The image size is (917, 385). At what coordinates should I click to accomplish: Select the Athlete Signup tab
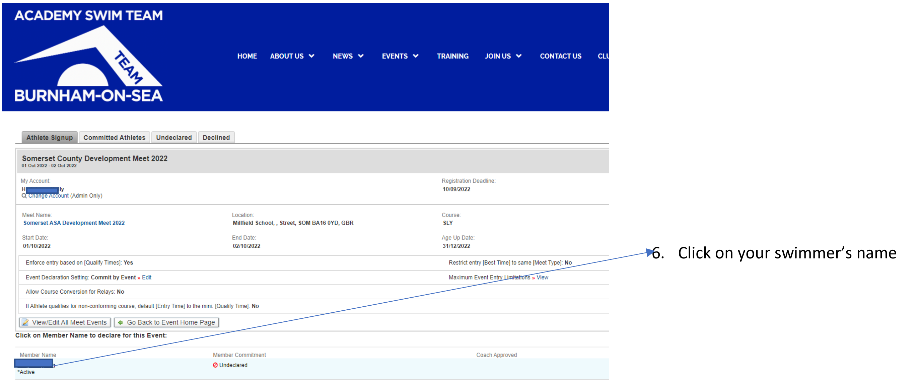point(50,137)
